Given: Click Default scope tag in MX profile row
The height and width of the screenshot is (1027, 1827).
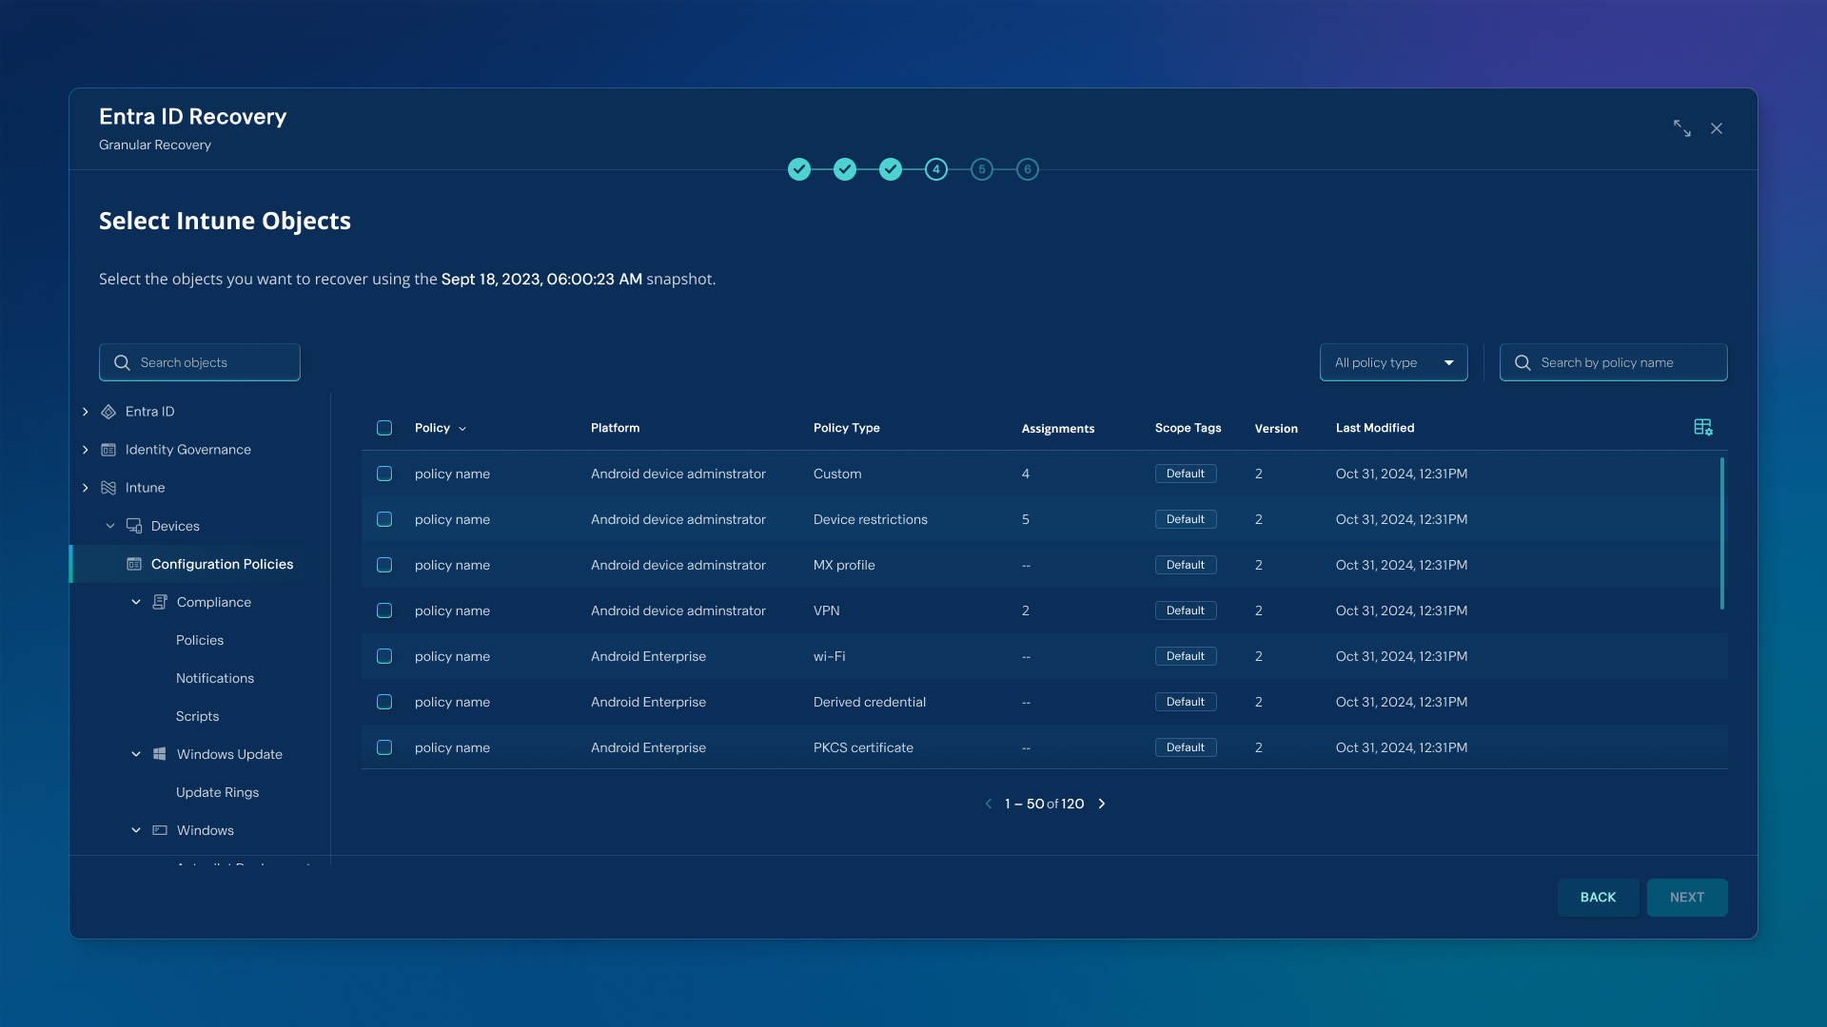Looking at the screenshot, I should tap(1186, 565).
